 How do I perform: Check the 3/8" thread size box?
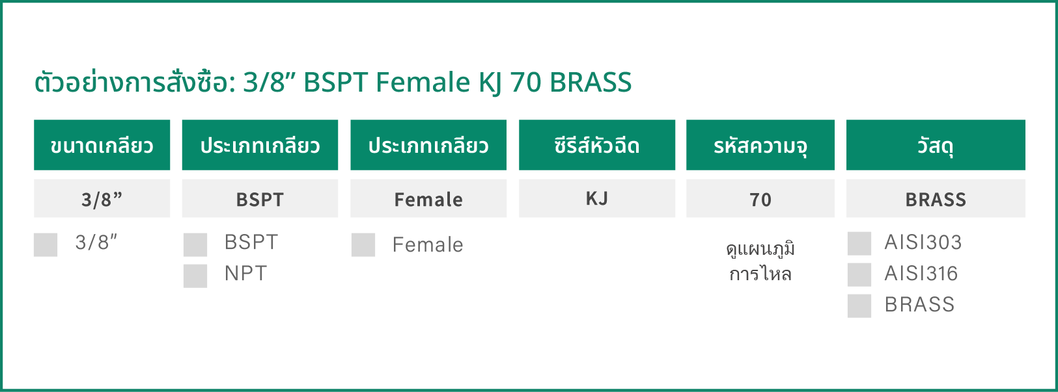[46, 245]
